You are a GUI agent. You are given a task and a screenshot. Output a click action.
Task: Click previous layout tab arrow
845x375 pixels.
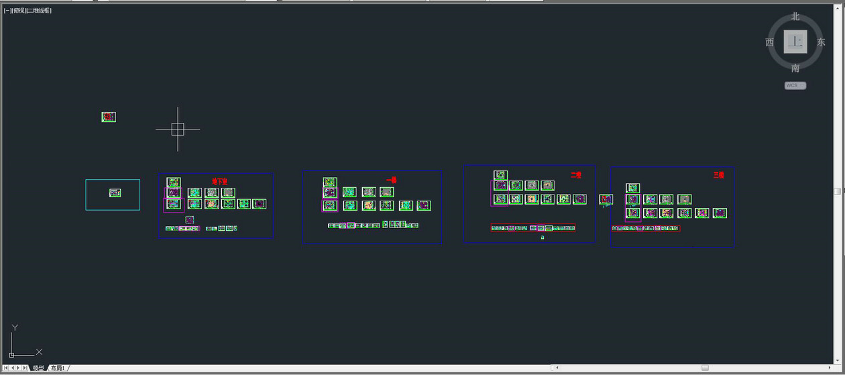[13, 368]
